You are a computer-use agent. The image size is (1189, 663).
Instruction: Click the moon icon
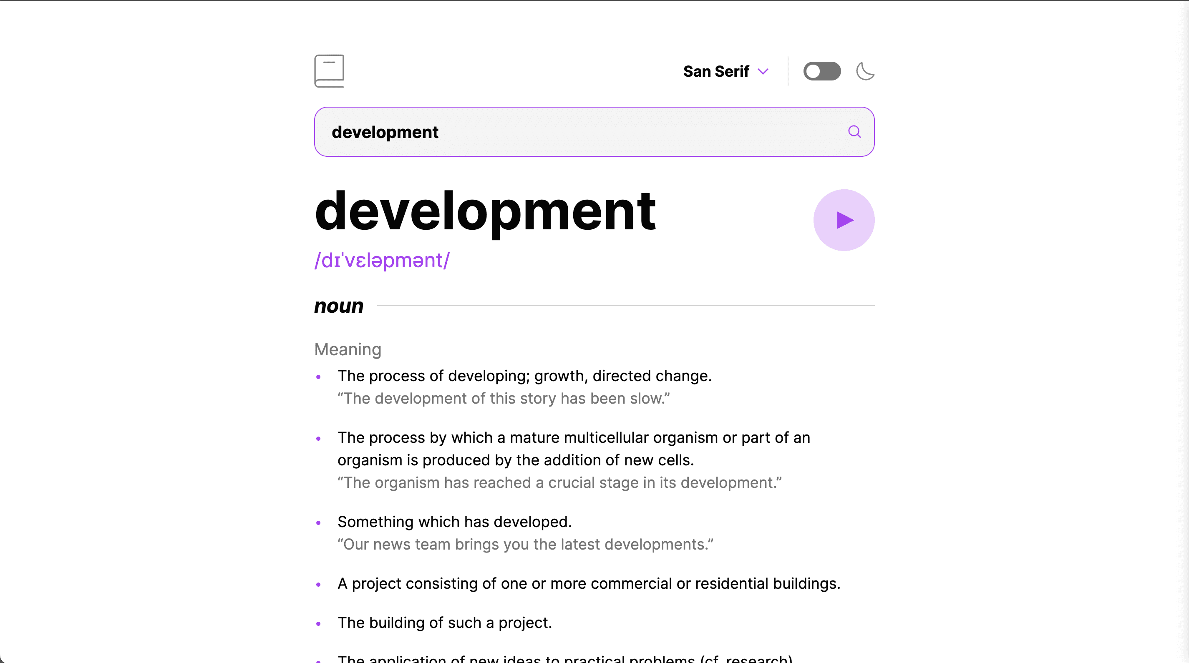pos(865,72)
